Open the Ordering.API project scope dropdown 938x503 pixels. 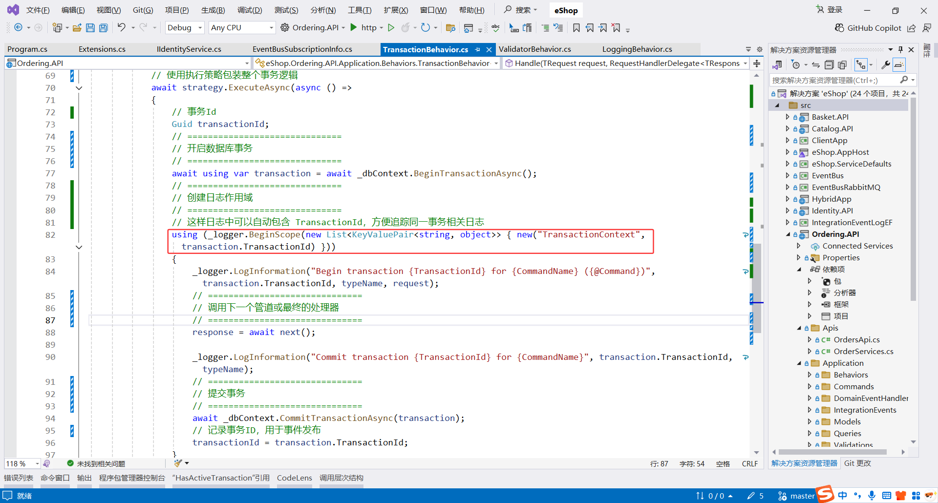[x=128, y=63]
